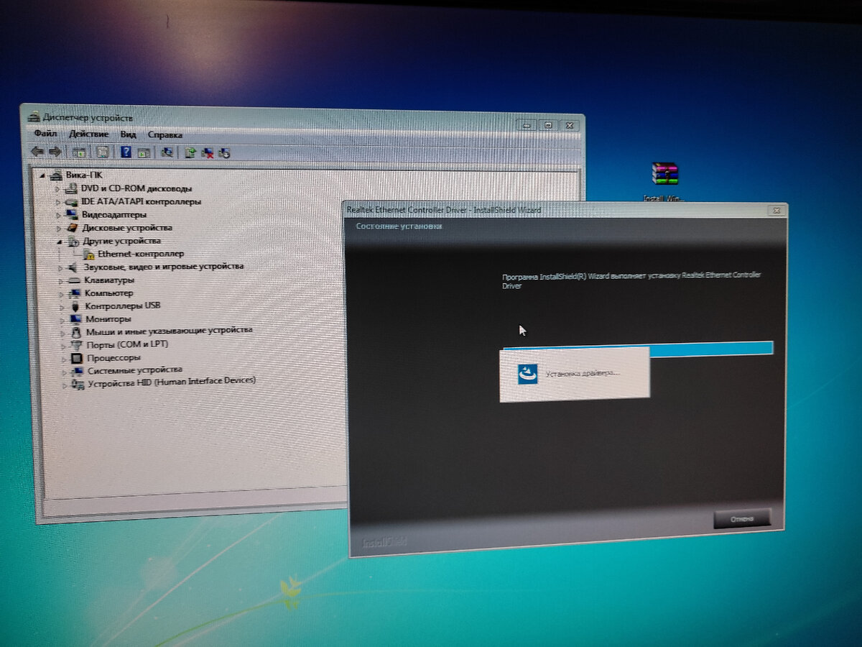Image resolution: width=862 pixels, height=647 pixels.
Task: Expand the Компьютер node arrow
Action: click(62, 293)
